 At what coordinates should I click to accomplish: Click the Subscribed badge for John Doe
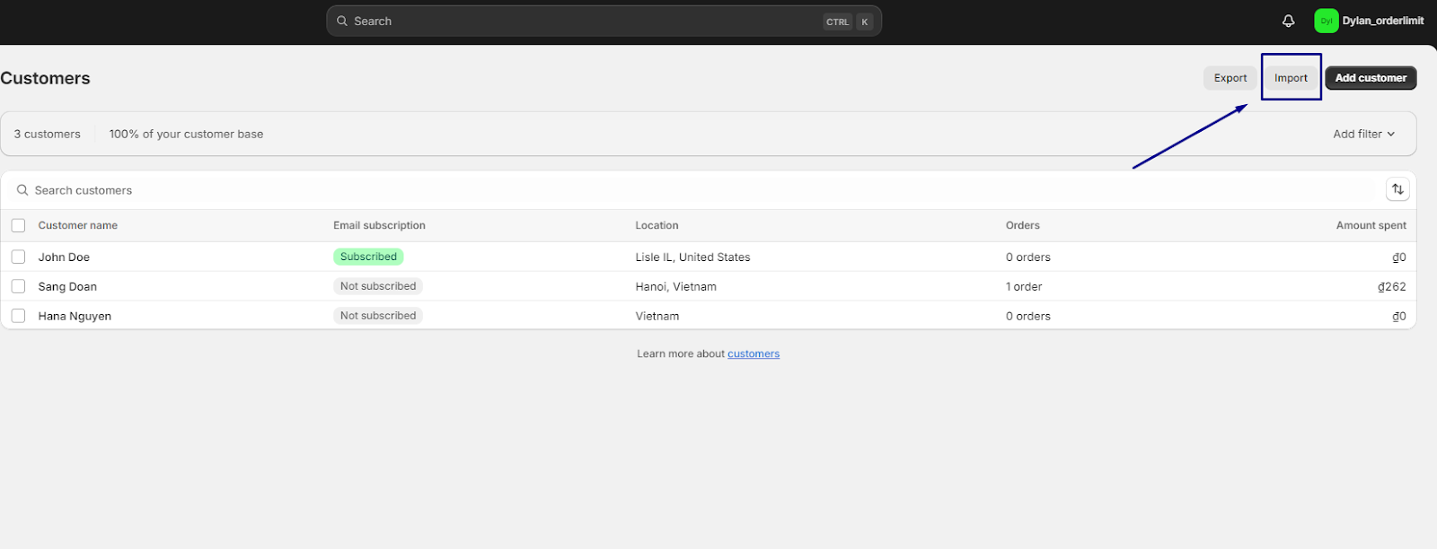pos(368,257)
